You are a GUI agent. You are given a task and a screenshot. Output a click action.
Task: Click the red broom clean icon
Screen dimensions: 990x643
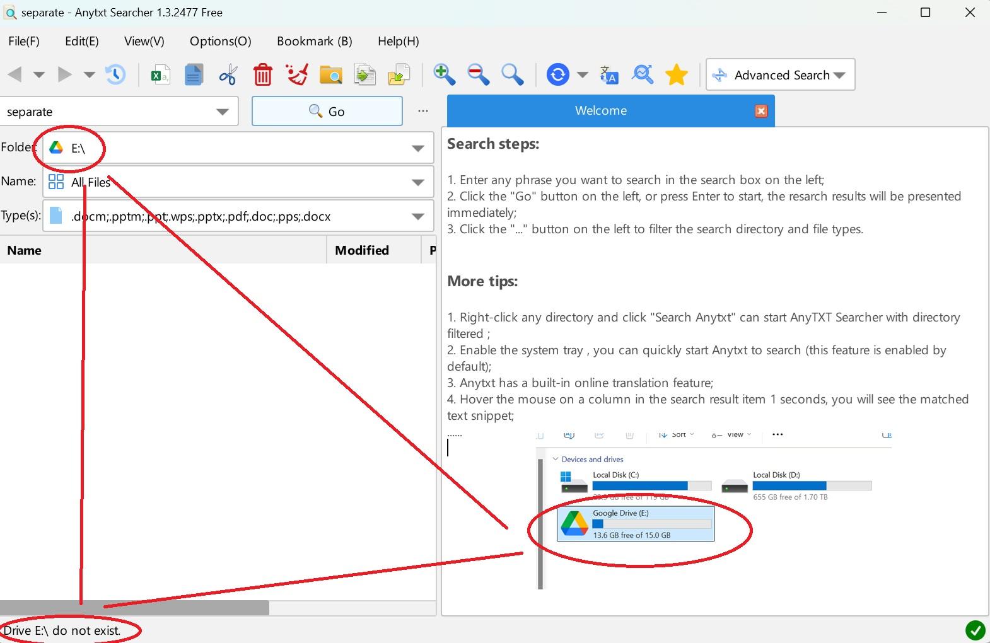click(296, 74)
